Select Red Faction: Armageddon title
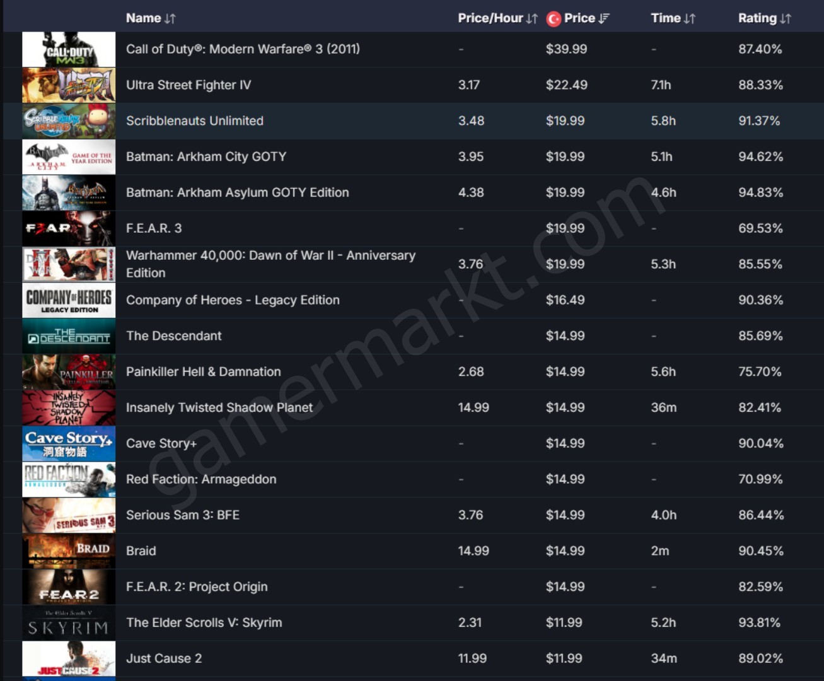The height and width of the screenshot is (681, 824). 201,480
